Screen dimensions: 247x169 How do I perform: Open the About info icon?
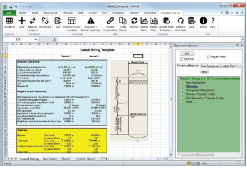pos(203,20)
